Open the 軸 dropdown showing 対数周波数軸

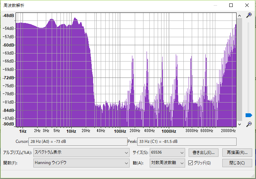pos(167,163)
